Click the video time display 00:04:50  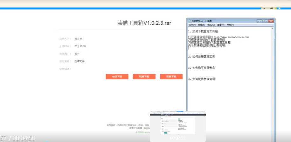point(24,138)
